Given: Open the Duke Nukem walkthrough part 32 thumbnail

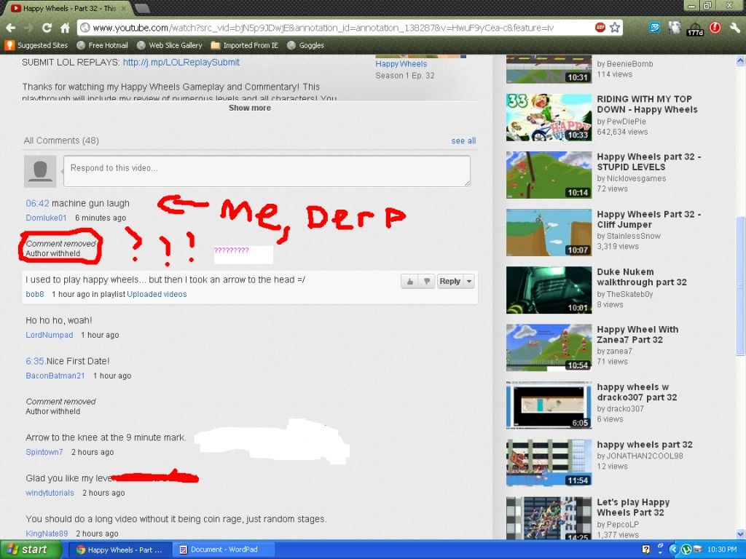Looking at the screenshot, I should pos(549,290).
